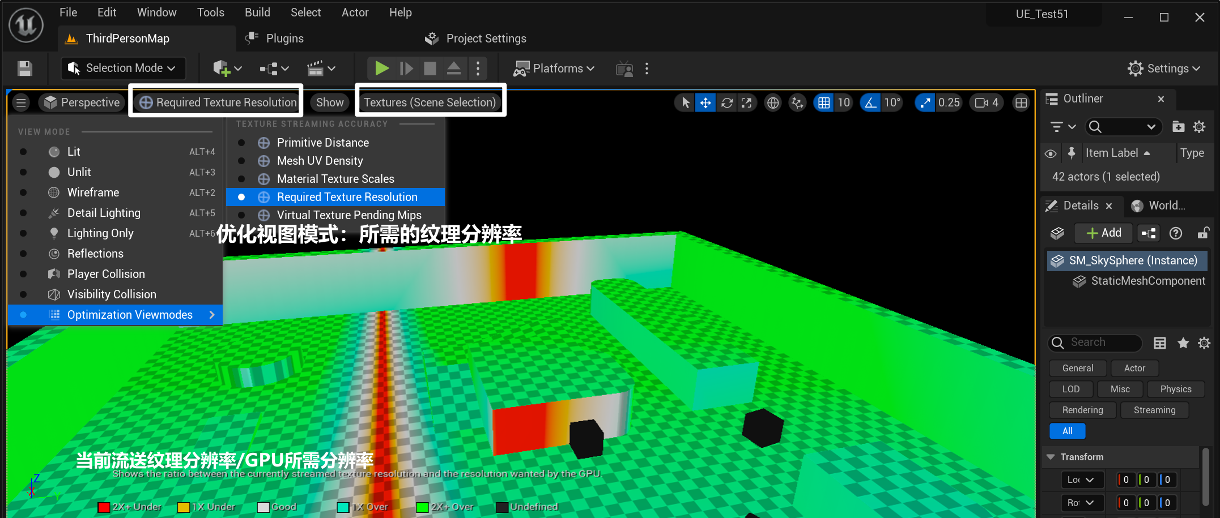The width and height of the screenshot is (1220, 518).
Task: Click the Add component button in Details
Action: (1104, 233)
